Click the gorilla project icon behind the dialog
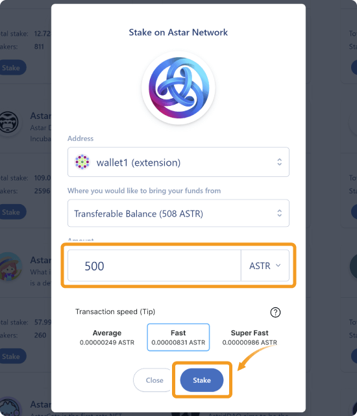This screenshot has width=357, height=416. click(x=8, y=122)
